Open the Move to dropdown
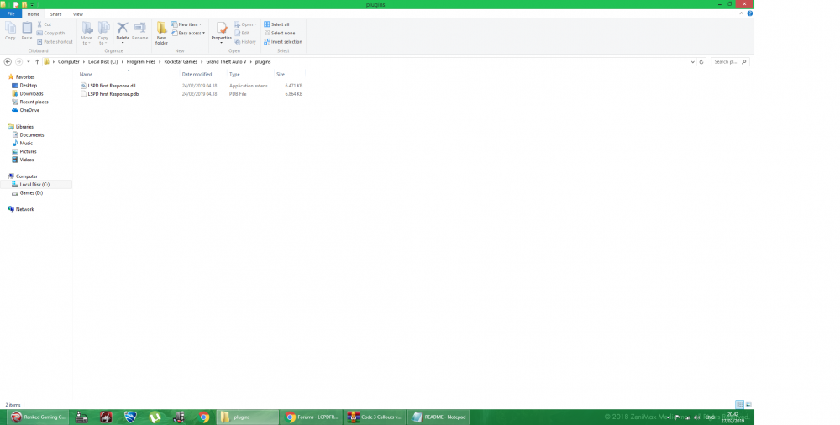Screen dimensions: 840x425 [87, 34]
